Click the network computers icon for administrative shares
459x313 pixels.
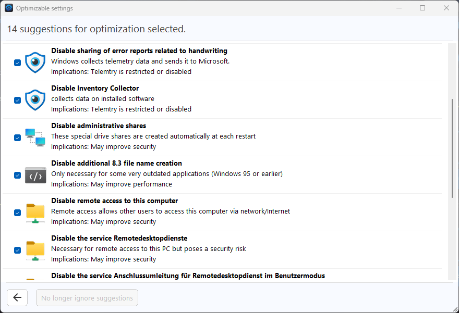pyautogui.click(x=35, y=137)
